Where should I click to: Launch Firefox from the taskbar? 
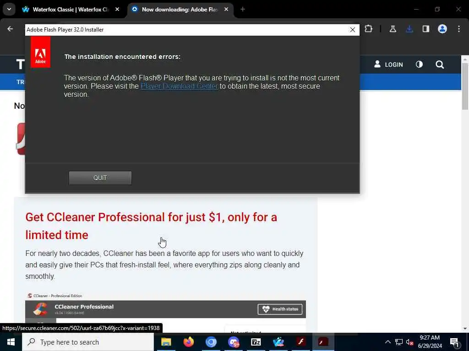188,342
